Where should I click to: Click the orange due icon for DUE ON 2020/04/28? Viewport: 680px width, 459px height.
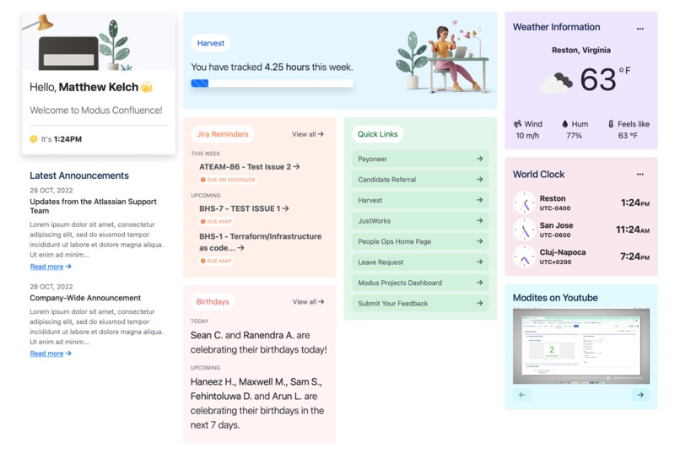pos(202,180)
